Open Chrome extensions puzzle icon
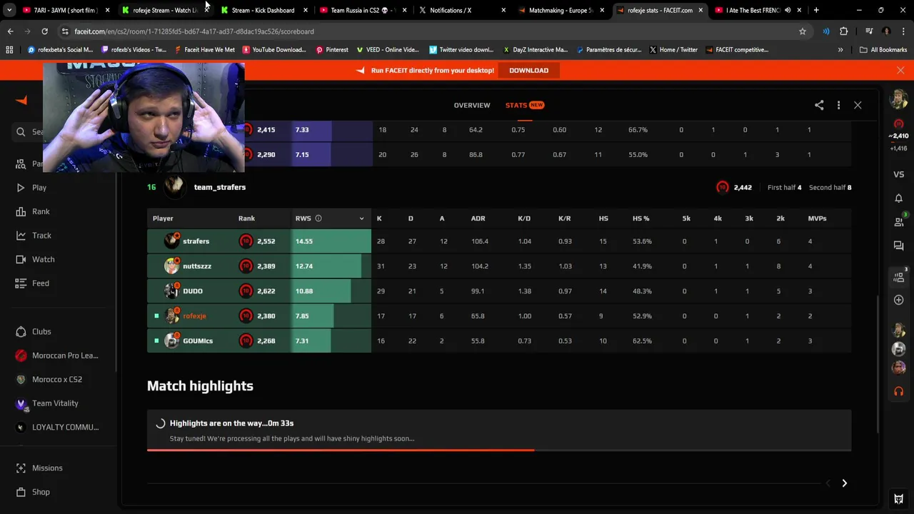Screen dimensions: 914x514 click(843, 31)
